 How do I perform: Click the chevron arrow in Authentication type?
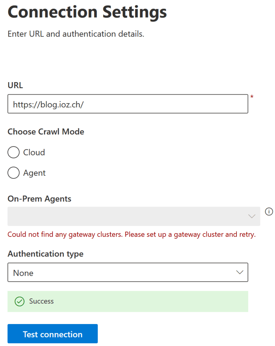point(240,272)
